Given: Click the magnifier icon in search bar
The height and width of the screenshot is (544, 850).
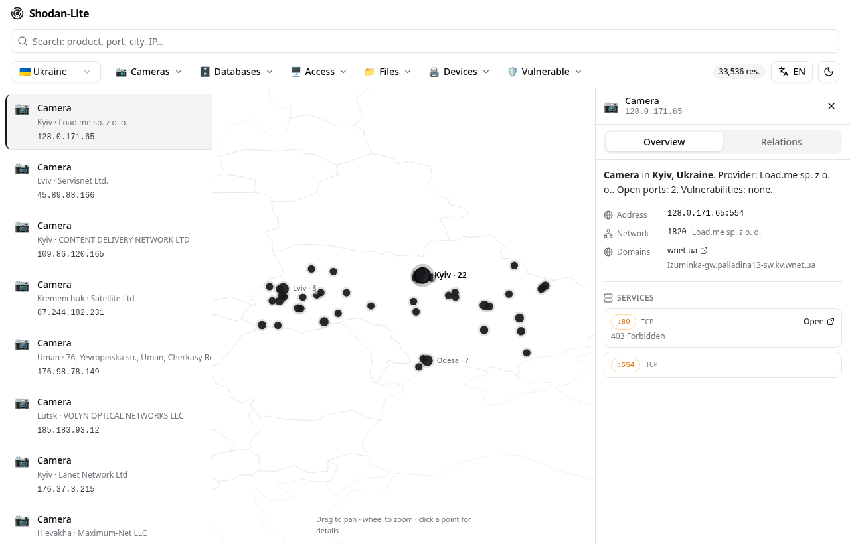Looking at the screenshot, I should [x=23, y=41].
